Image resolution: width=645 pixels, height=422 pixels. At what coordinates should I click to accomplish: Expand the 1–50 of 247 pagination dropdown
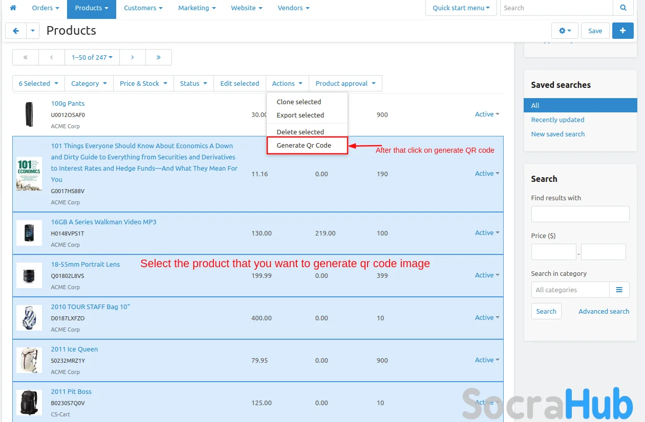92,57
